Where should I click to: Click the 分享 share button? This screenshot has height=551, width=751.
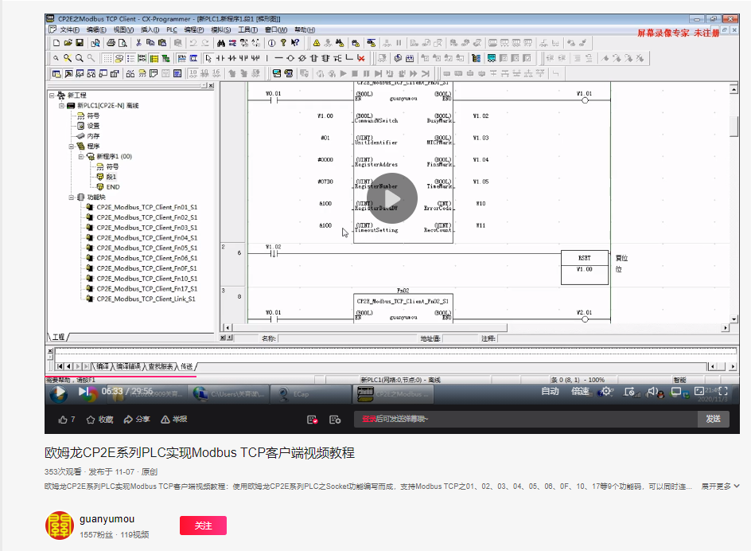(137, 420)
